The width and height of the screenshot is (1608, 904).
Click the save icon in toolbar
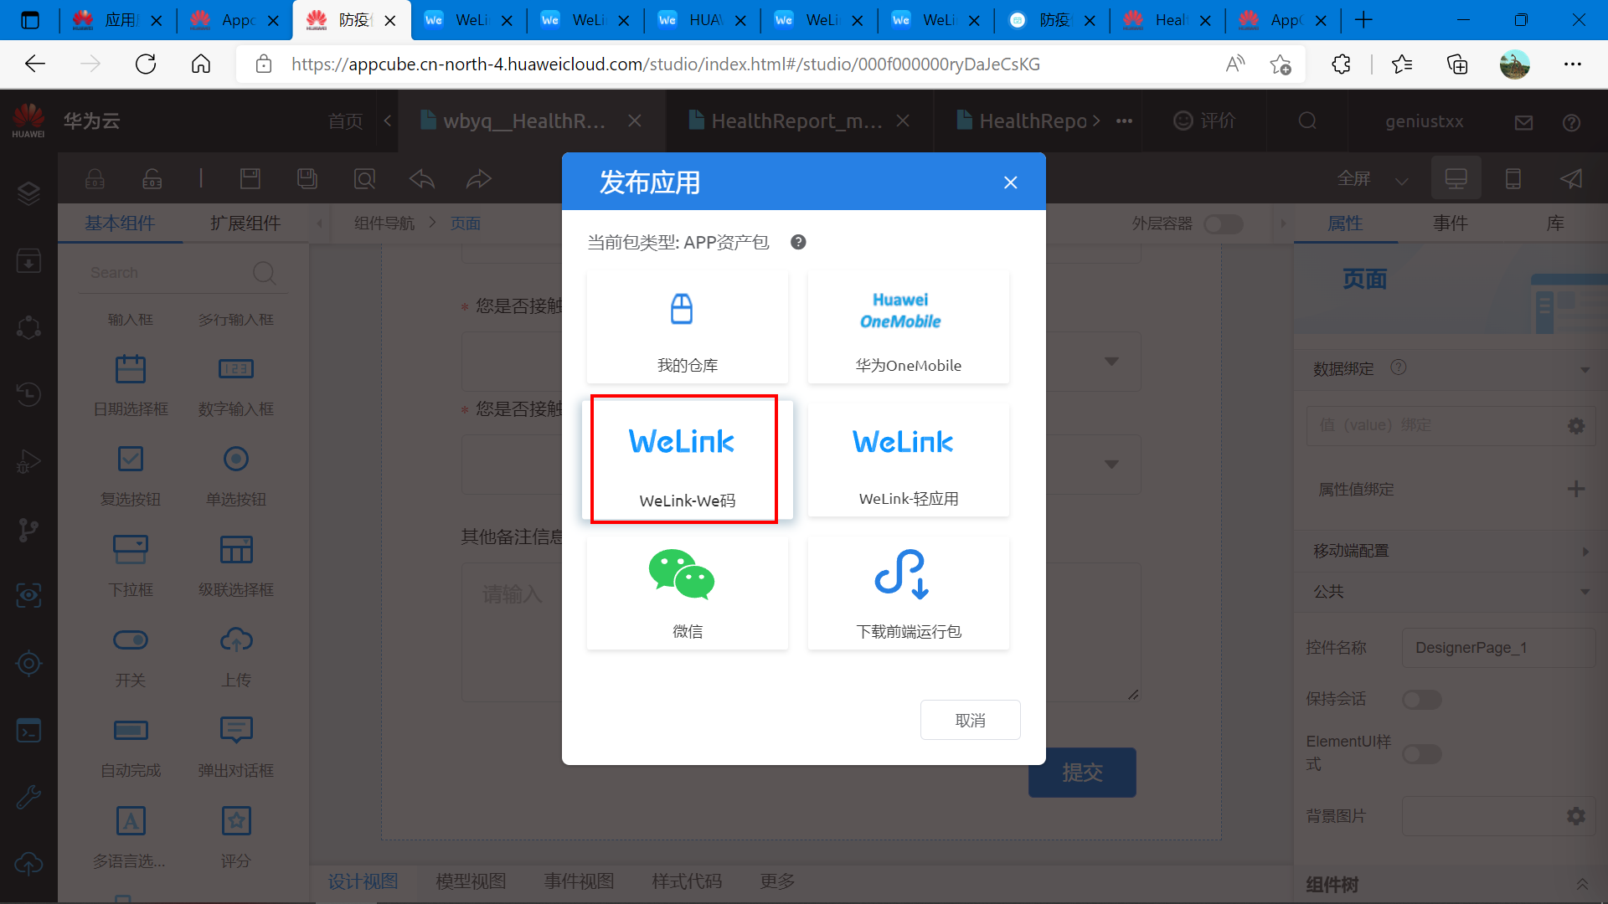click(x=250, y=178)
